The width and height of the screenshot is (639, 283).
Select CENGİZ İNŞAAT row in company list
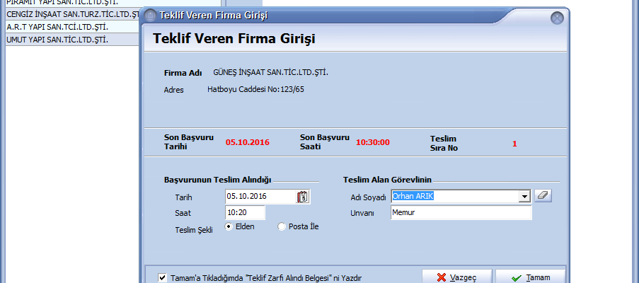click(x=70, y=14)
